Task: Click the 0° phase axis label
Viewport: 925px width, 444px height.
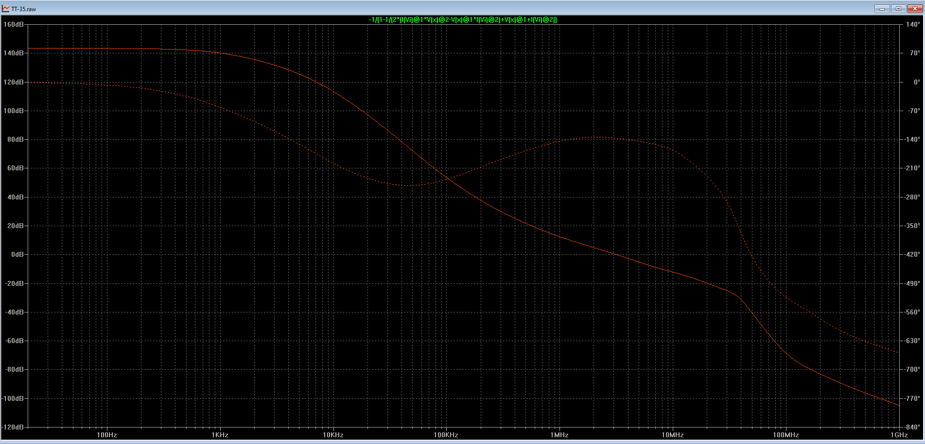Action: point(917,82)
